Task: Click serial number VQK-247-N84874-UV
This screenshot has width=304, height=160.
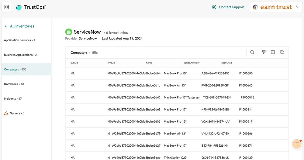Action: [x=216, y=121]
